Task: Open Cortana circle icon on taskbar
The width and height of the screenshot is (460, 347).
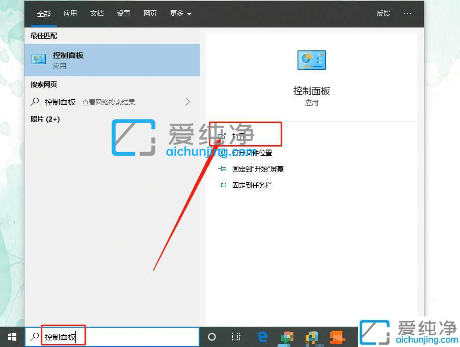Action: tap(212, 337)
